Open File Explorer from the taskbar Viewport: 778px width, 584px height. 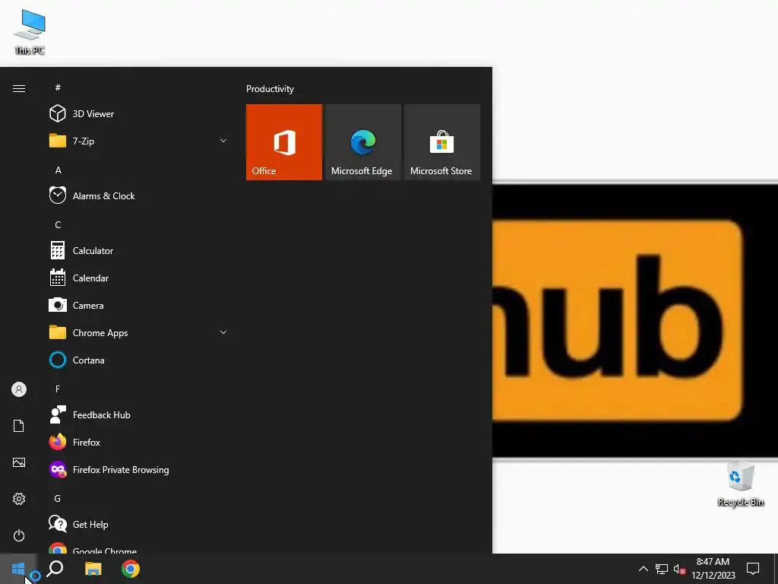(x=93, y=569)
